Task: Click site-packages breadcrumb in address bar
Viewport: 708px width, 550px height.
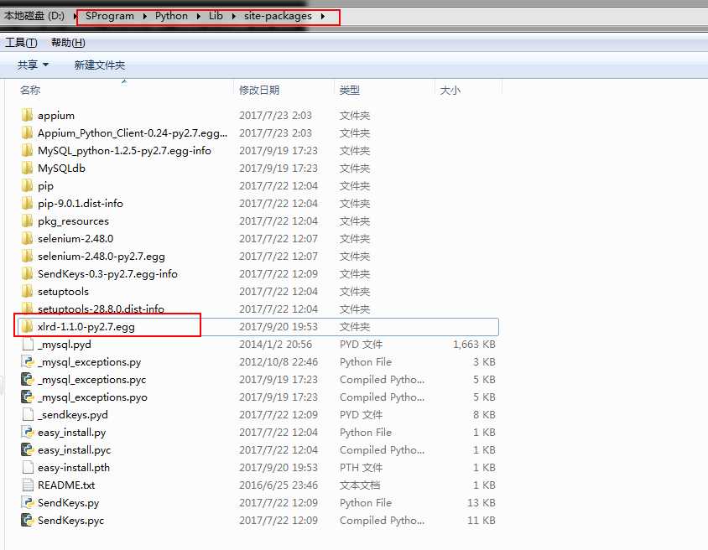Action: click(278, 16)
